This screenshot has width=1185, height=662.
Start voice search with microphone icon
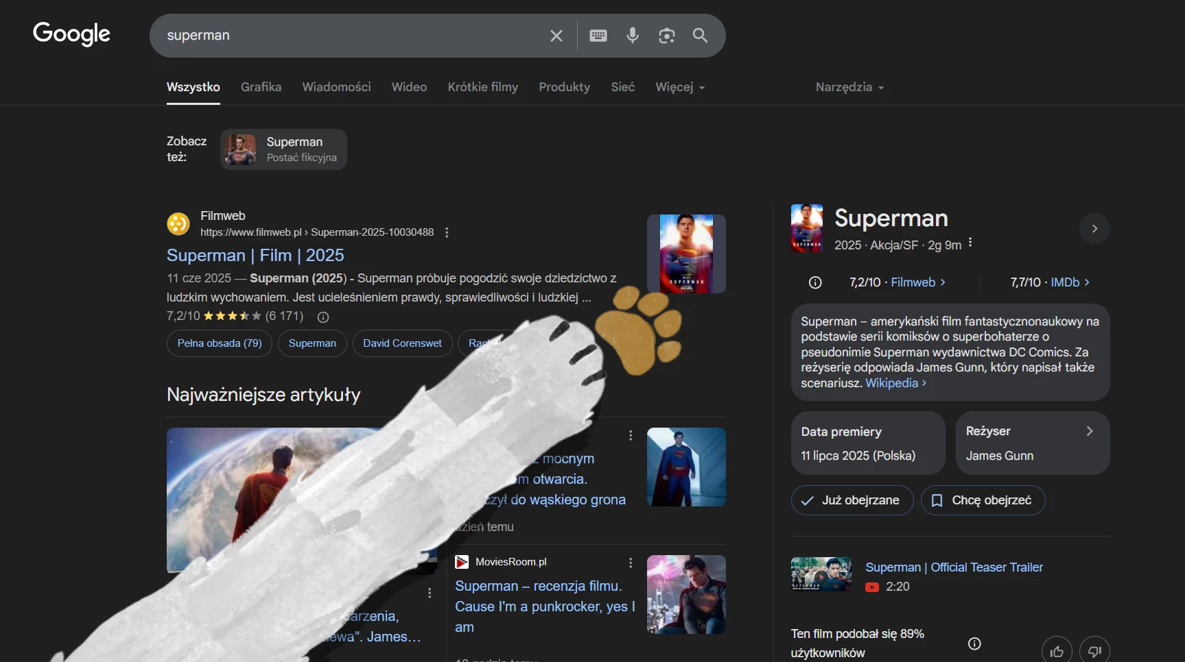633,35
